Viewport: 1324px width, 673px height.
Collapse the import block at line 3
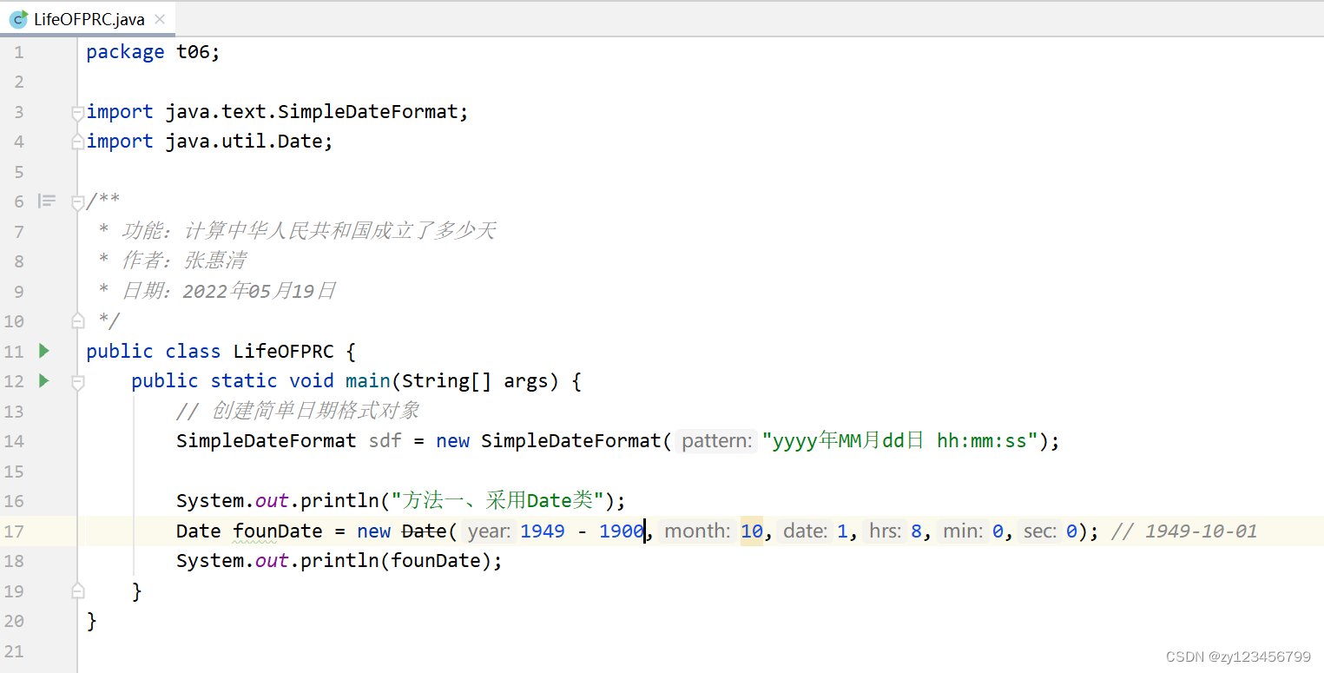pos(77,112)
